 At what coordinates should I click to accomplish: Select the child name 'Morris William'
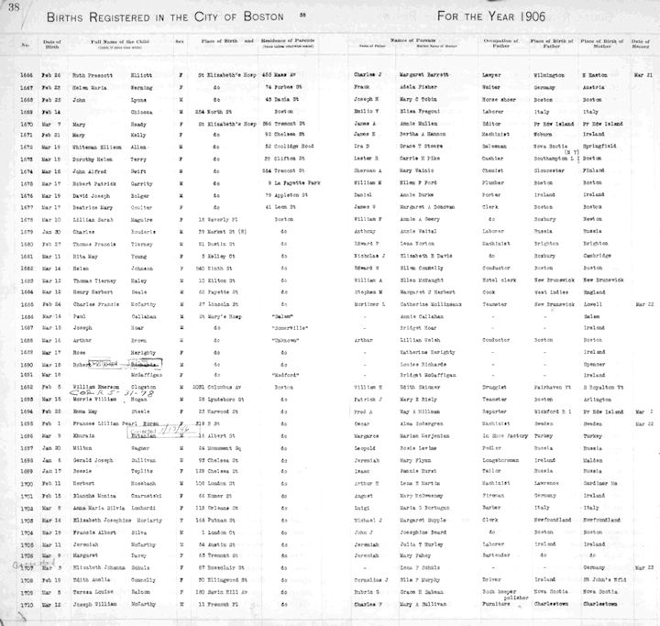point(94,399)
